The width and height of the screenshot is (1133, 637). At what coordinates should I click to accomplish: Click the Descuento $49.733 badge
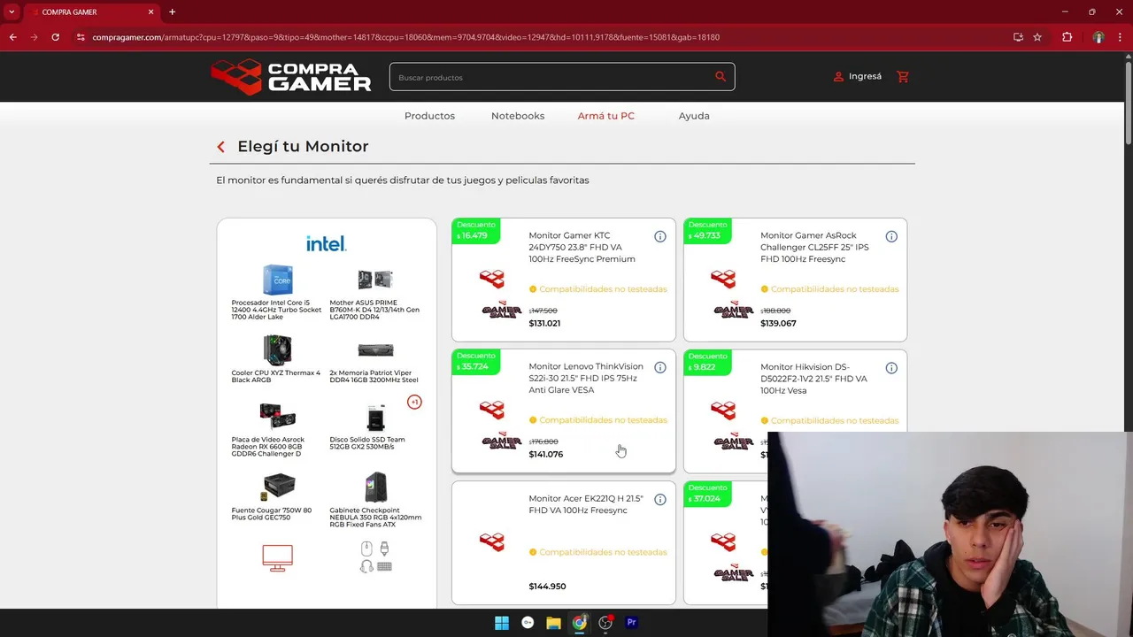707,230
